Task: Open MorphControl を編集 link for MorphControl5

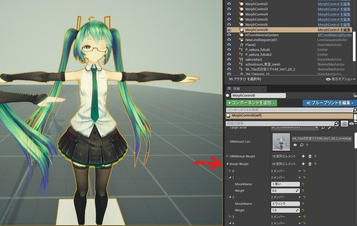Action: click(x=334, y=20)
